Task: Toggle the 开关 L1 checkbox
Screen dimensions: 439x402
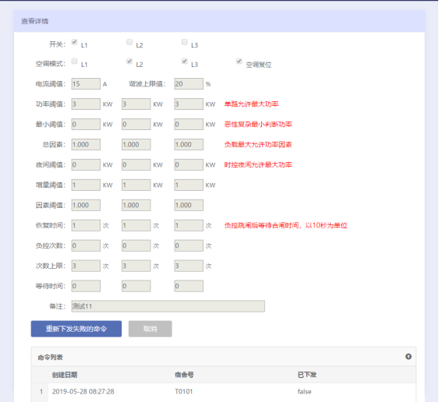Action: (x=74, y=42)
